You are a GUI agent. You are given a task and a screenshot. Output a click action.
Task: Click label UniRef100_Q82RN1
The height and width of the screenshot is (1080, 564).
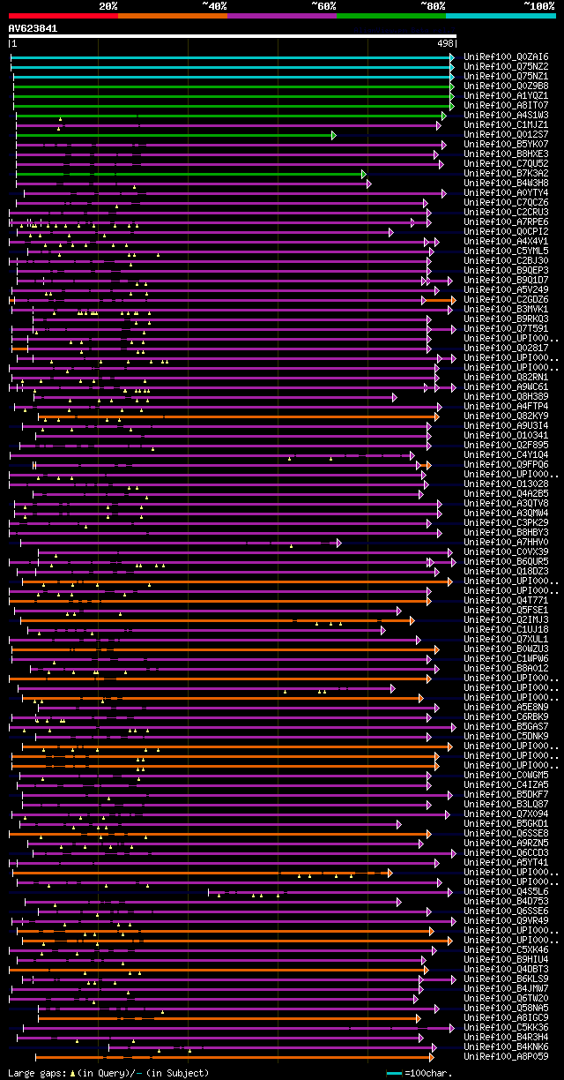(x=506, y=377)
